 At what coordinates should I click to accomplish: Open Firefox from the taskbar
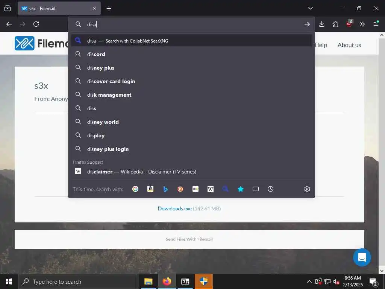pos(167,281)
